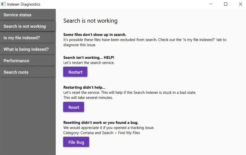
Task: Minimize the Indexer Diagnostics window
Action: tap(211, 4)
